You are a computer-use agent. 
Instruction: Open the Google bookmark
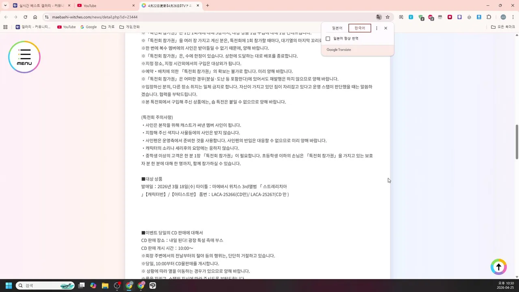(x=88, y=27)
